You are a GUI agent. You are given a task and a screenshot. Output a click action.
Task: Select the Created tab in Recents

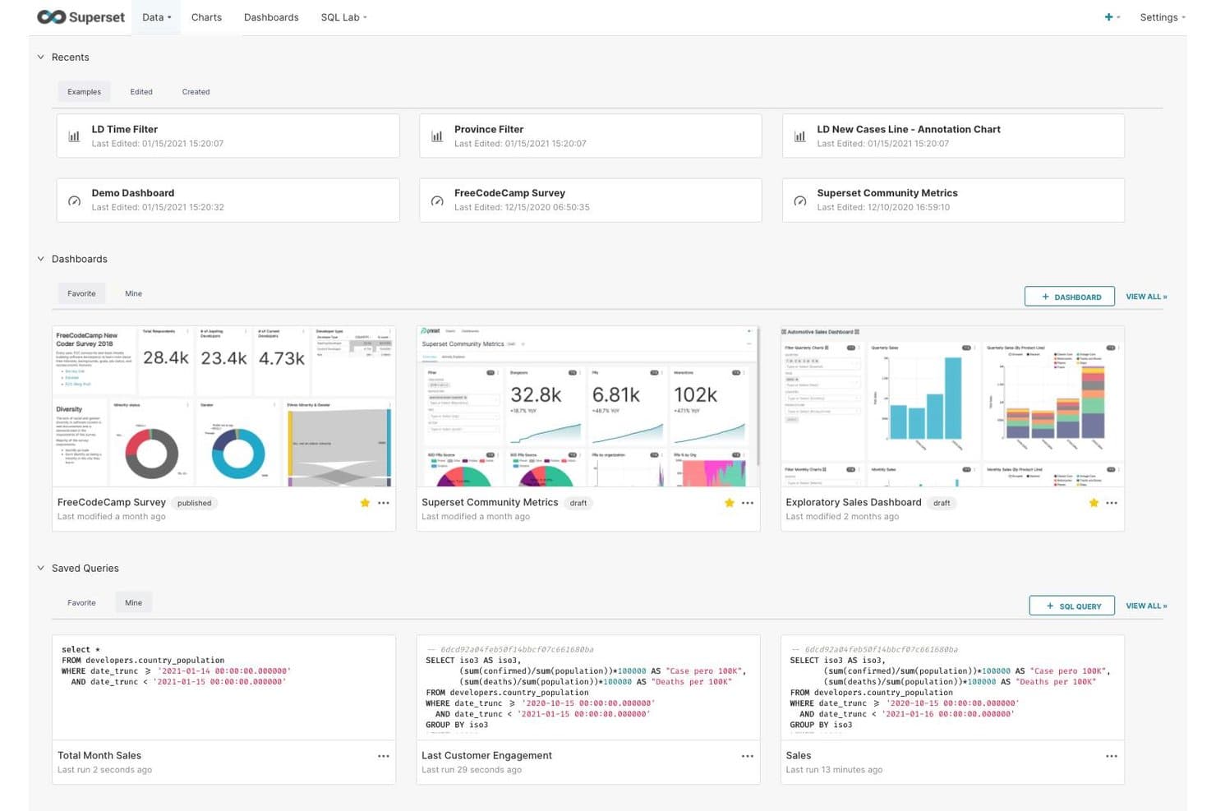pos(196,92)
